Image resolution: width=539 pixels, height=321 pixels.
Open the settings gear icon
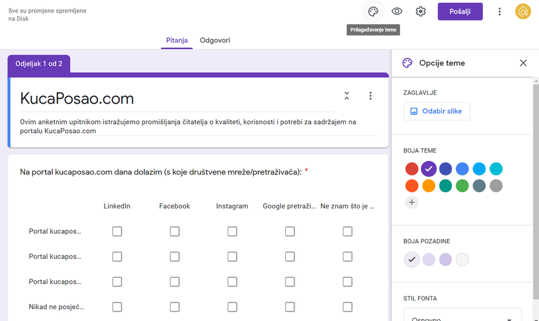[x=420, y=11]
